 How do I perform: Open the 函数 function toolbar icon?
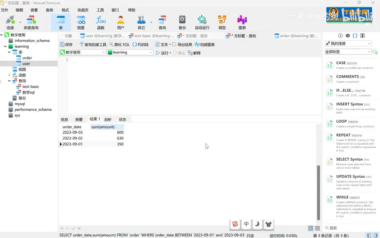coord(101,22)
